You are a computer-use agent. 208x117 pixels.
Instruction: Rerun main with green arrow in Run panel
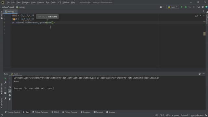5,78
